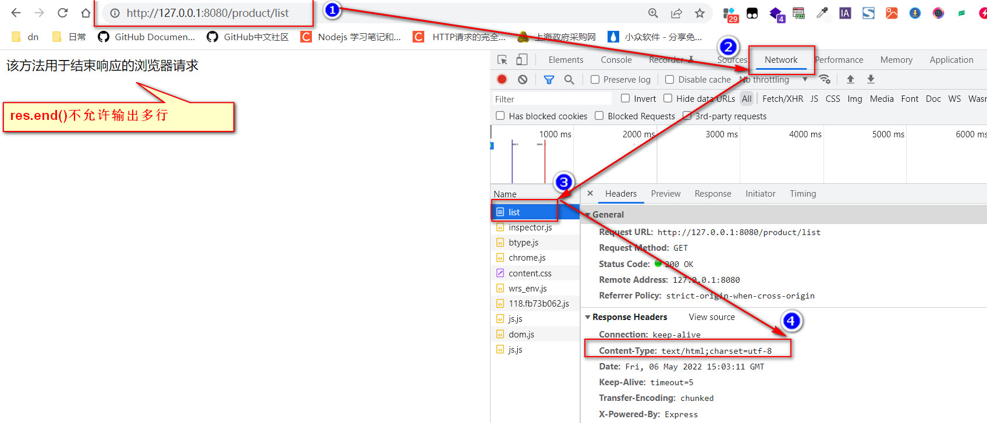This screenshot has height=423, width=987.
Task: Open the browser home page
Action: click(x=86, y=13)
